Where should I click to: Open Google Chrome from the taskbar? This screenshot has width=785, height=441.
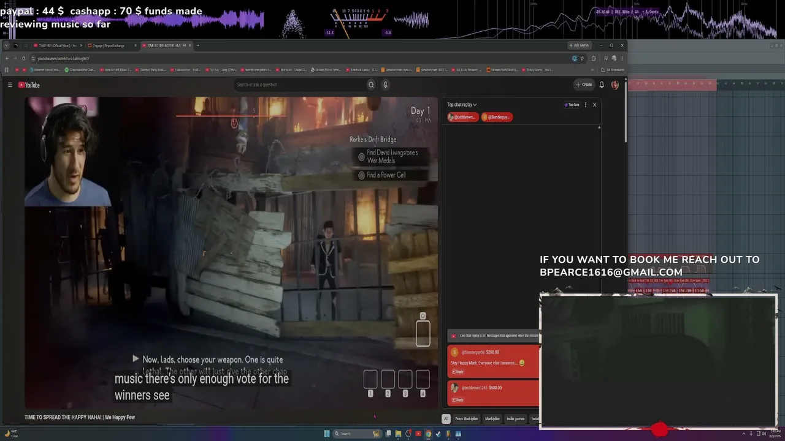428,434
